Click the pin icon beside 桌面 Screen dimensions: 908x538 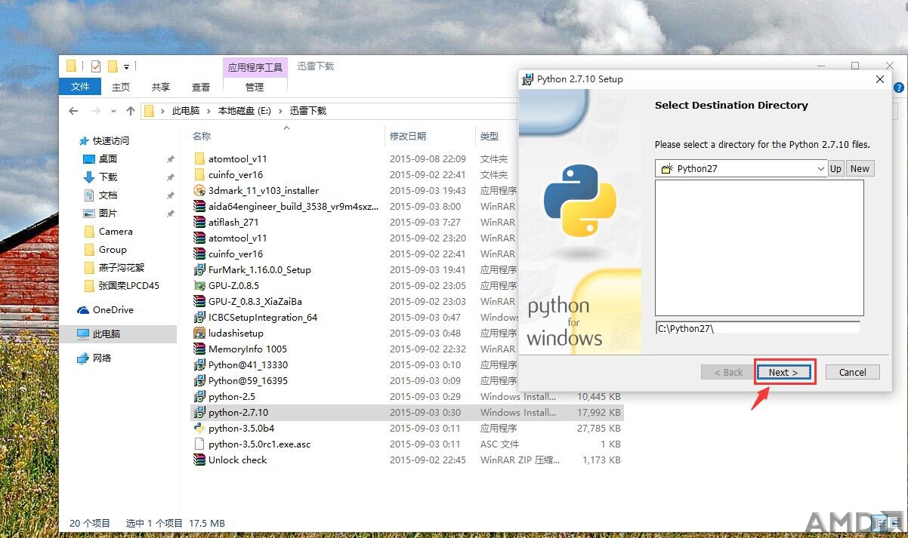pyautogui.click(x=170, y=159)
